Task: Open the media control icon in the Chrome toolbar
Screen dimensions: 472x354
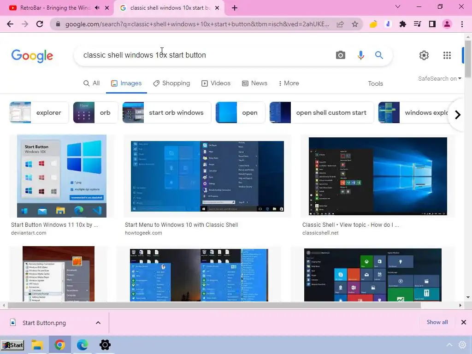Action: point(417,24)
